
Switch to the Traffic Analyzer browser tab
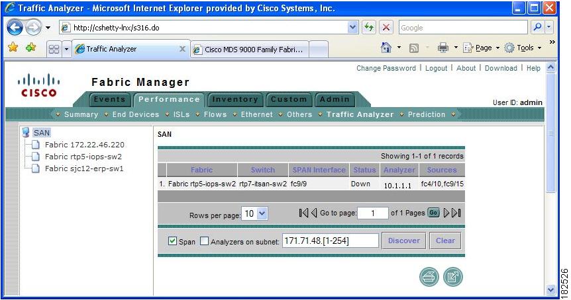click(126, 49)
